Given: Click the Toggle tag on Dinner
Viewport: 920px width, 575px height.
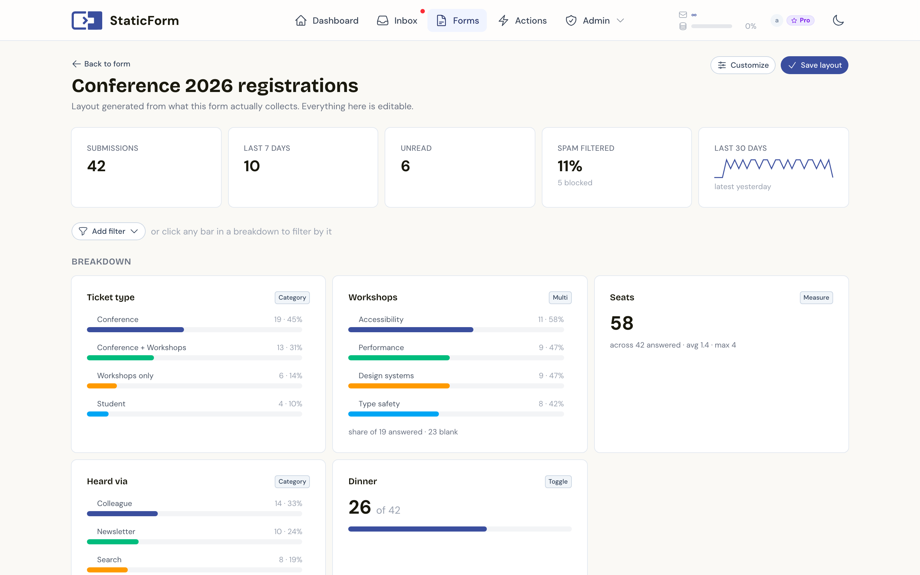Looking at the screenshot, I should click(x=558, y=481).
